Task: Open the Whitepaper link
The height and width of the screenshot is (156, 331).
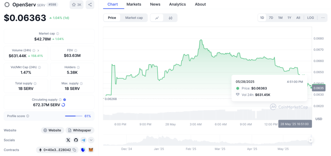Action: [80, 130]
